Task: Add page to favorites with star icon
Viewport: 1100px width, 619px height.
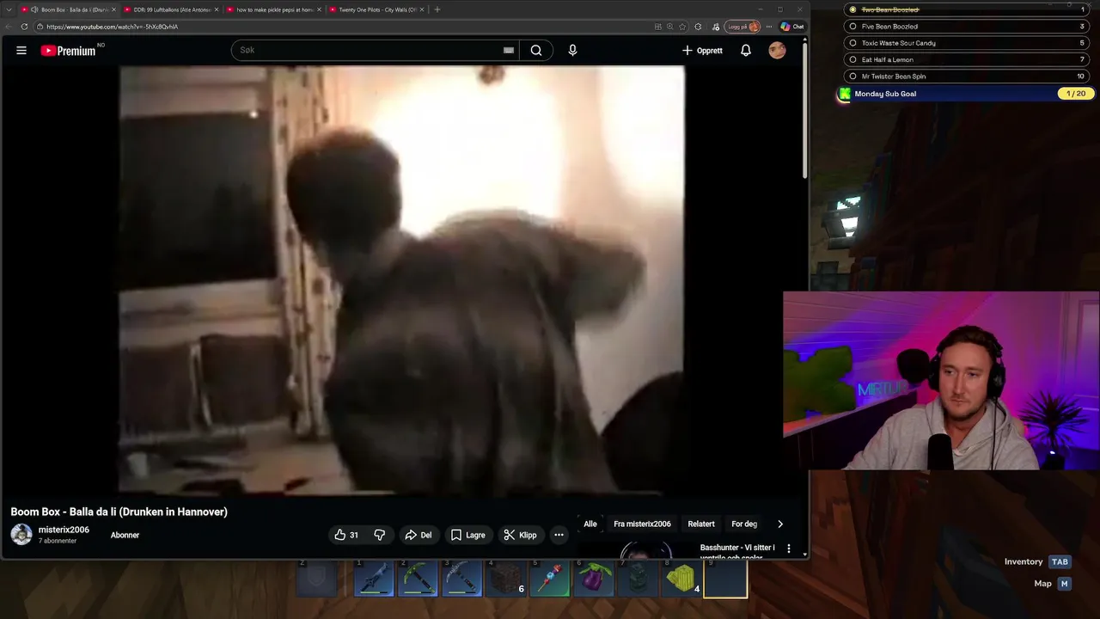Action: point(682,27)
